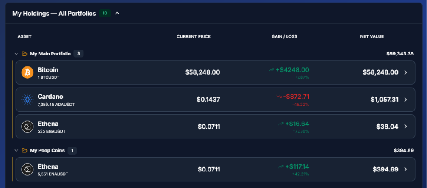This screenshot has height=188, width=427.
Task: Collapse the My Poop Coins group chevron
Action: [x=17, y=150]
